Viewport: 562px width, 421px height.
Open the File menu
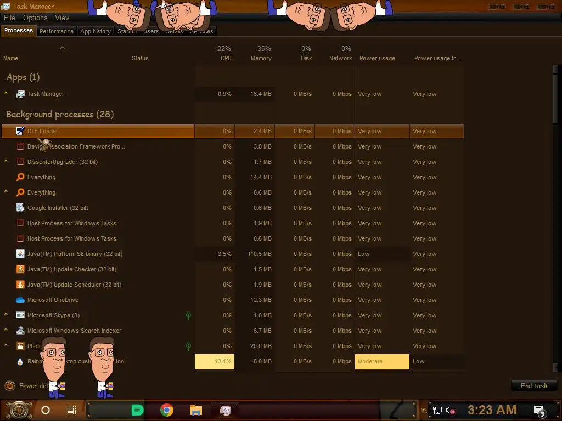[x=10, y=18]
